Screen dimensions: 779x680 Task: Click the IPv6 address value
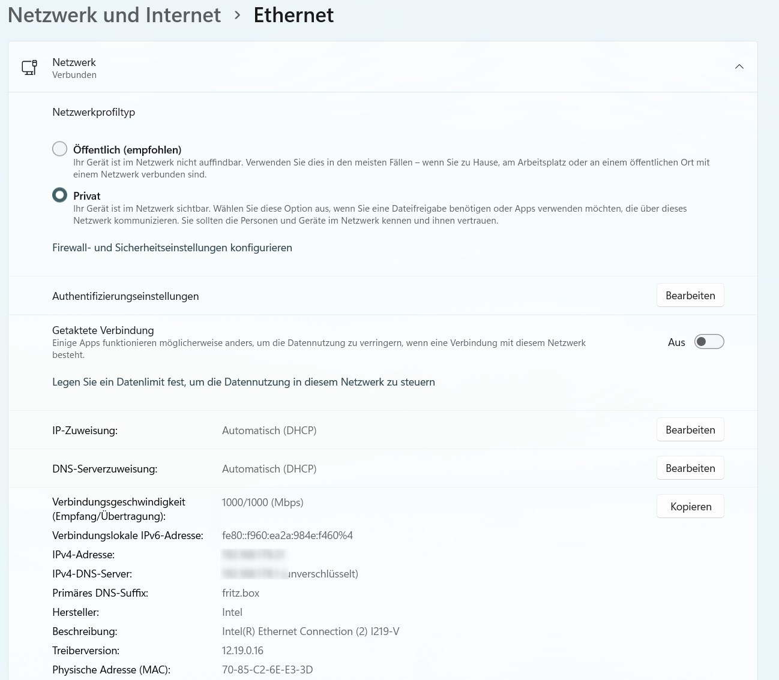[x=287, y=535]
